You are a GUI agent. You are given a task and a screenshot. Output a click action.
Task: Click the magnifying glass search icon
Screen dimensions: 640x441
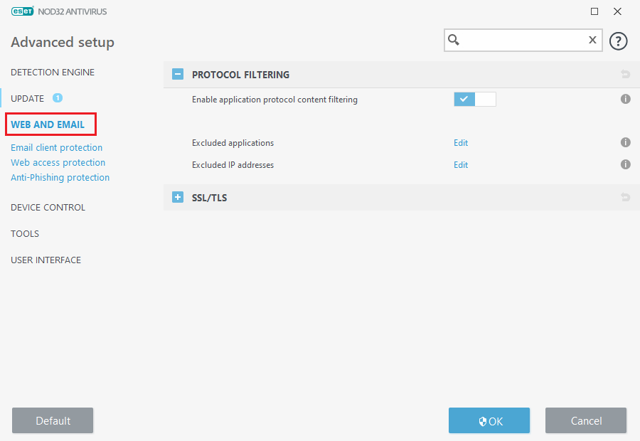(x=454, y=40)
